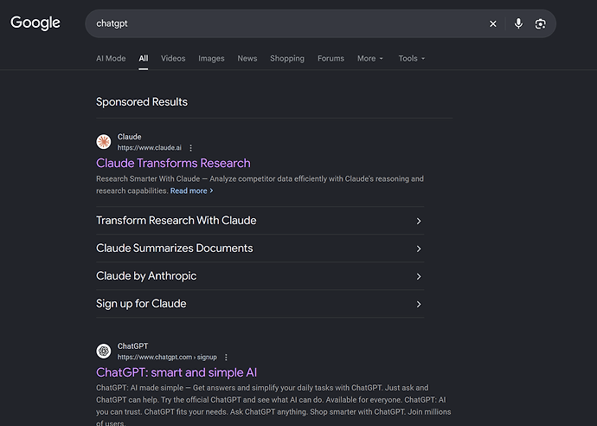Click chevron beside Claude by Anthropic
The height and width of the screenshot is (426, 597).
point(419,276)
